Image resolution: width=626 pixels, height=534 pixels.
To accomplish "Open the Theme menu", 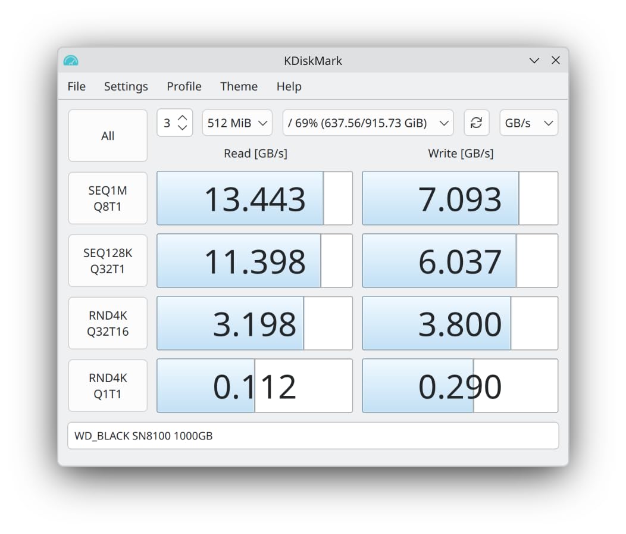I will pyautogui.click(x=239, y=86).
